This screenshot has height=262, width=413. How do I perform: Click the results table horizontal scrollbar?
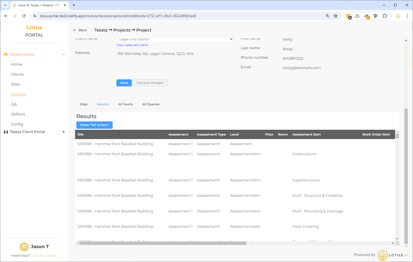[x=163, y=243]
